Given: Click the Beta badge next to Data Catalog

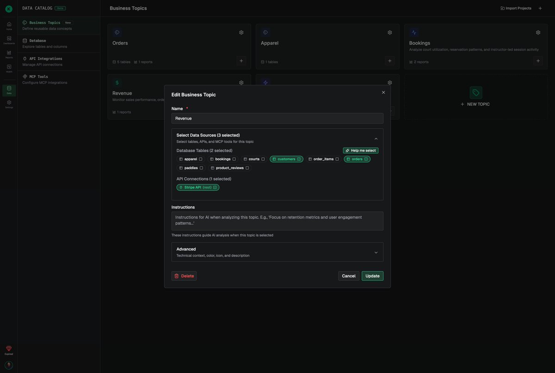Looking at the screenshot, I should (x=60, y=8).
